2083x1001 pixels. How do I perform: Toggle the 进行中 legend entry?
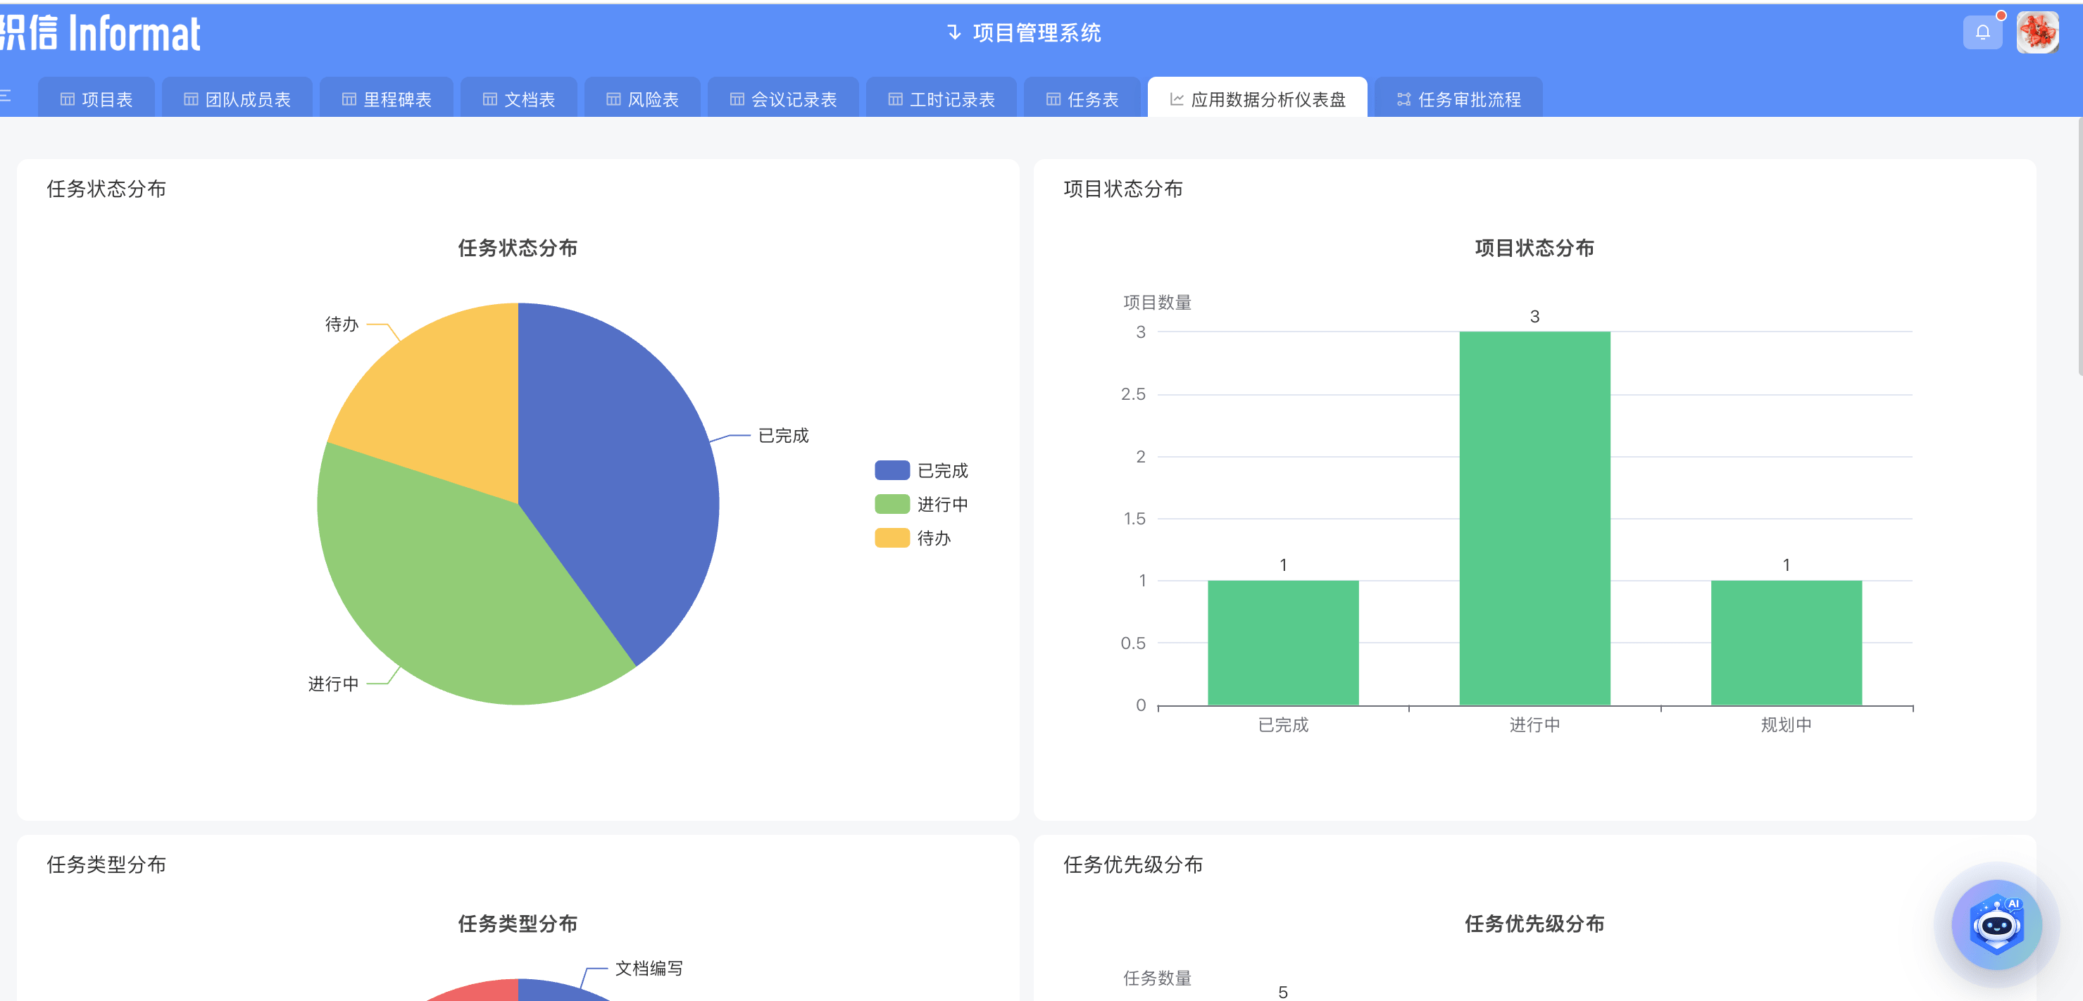tap(921, 505)
